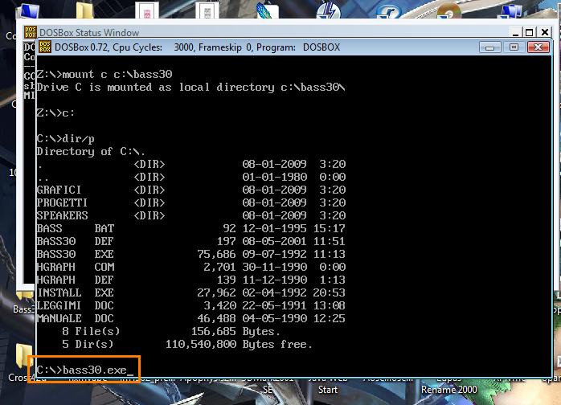Click the 'Start' desktop label
This screenshot has width=561, height=405.
328,390
